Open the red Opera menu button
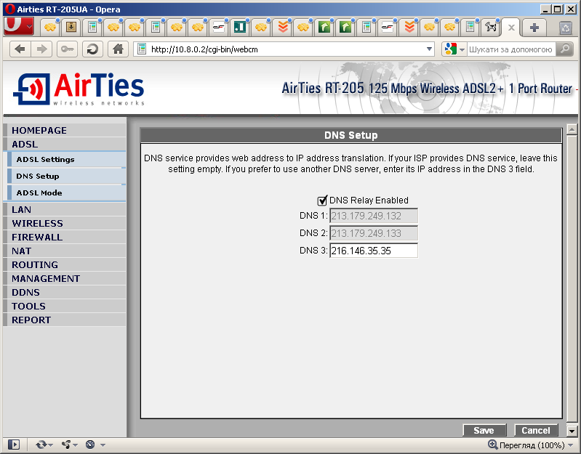Viewport: 581px width, 454px height. click(18, 26)
